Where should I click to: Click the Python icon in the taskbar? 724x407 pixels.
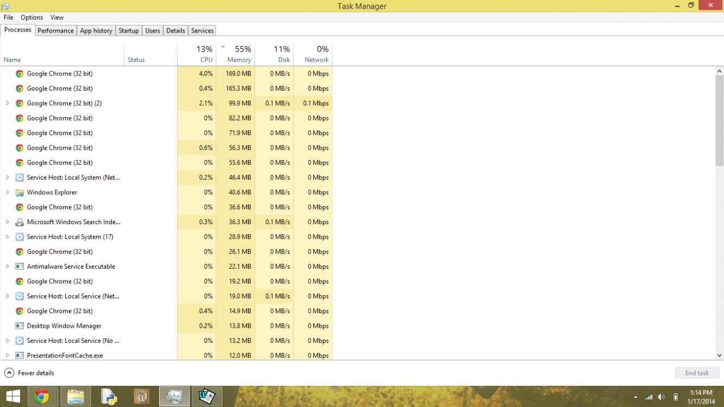coord(109,397)
